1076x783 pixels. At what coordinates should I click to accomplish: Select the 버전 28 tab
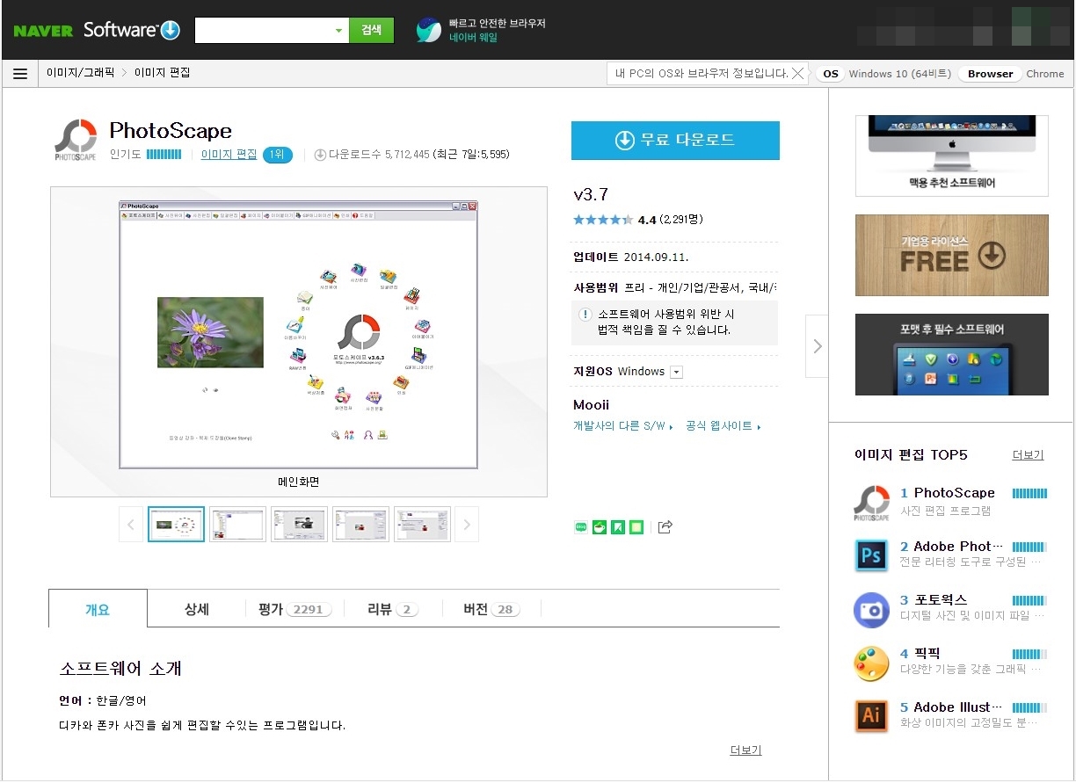coord(491,609)
